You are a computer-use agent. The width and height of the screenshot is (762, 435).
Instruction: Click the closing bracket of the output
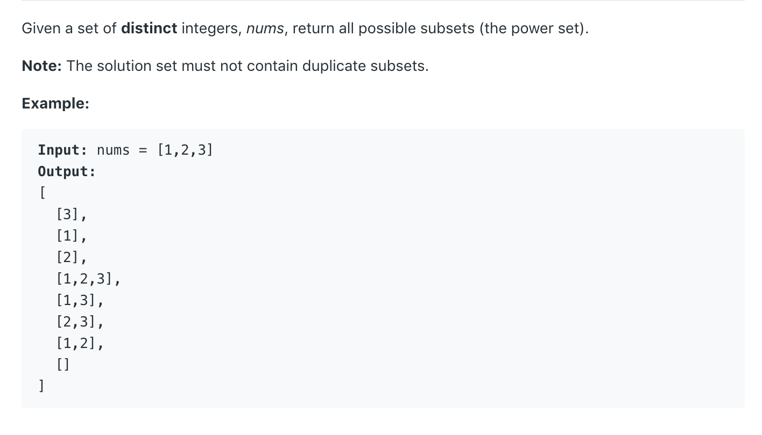point(41,386)
